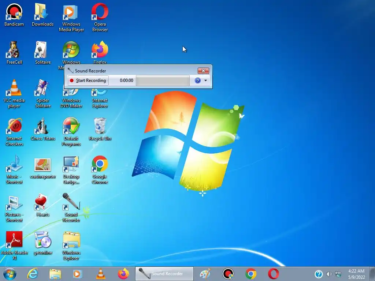
Task: Select the Recycle Bin
Action: (100, 129)
